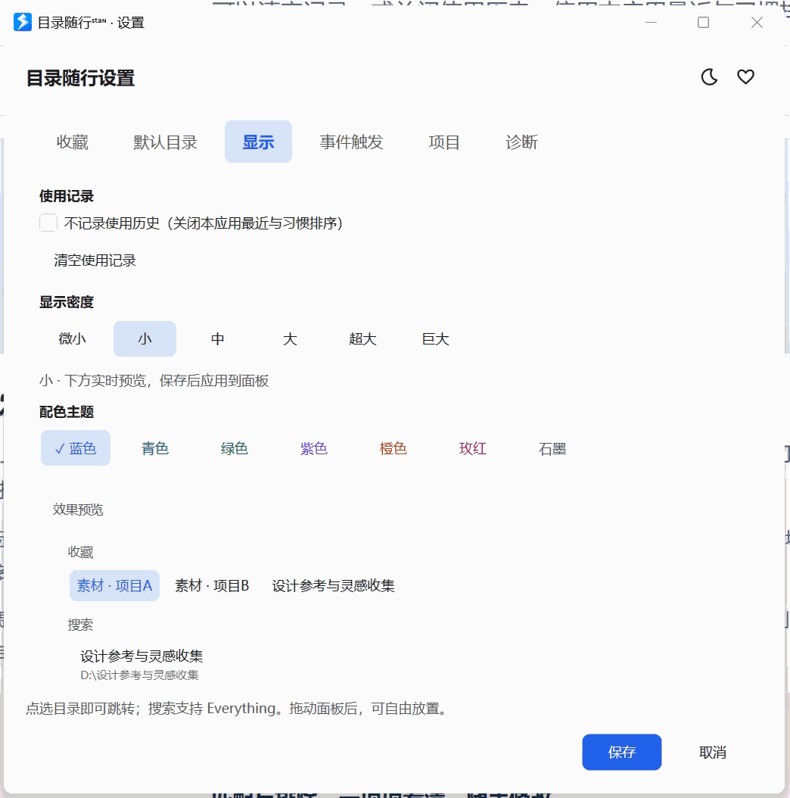Click the 效果预览 label
This screenshot has width=790, height=798.
[x=78, y=510]
